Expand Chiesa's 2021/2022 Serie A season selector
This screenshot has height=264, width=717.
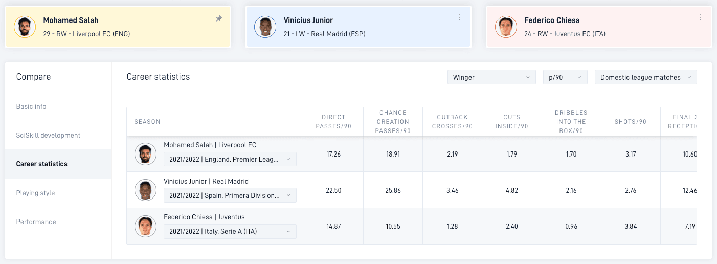230,231
